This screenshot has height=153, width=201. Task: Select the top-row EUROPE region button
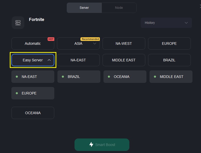169,43
